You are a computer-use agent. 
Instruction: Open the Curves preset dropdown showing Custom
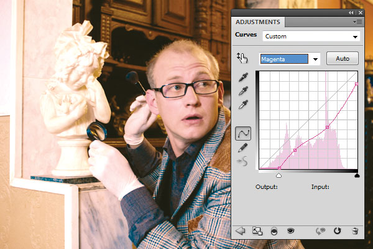(311, 37)
